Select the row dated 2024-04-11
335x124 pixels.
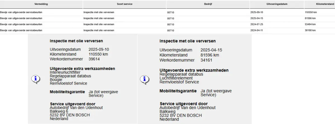tap(167, 30)
